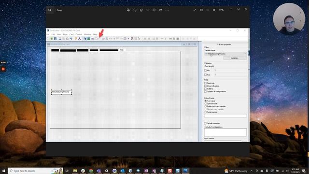309x174 pixels.
Task: Open the Control menu
Action: point(79,34)
